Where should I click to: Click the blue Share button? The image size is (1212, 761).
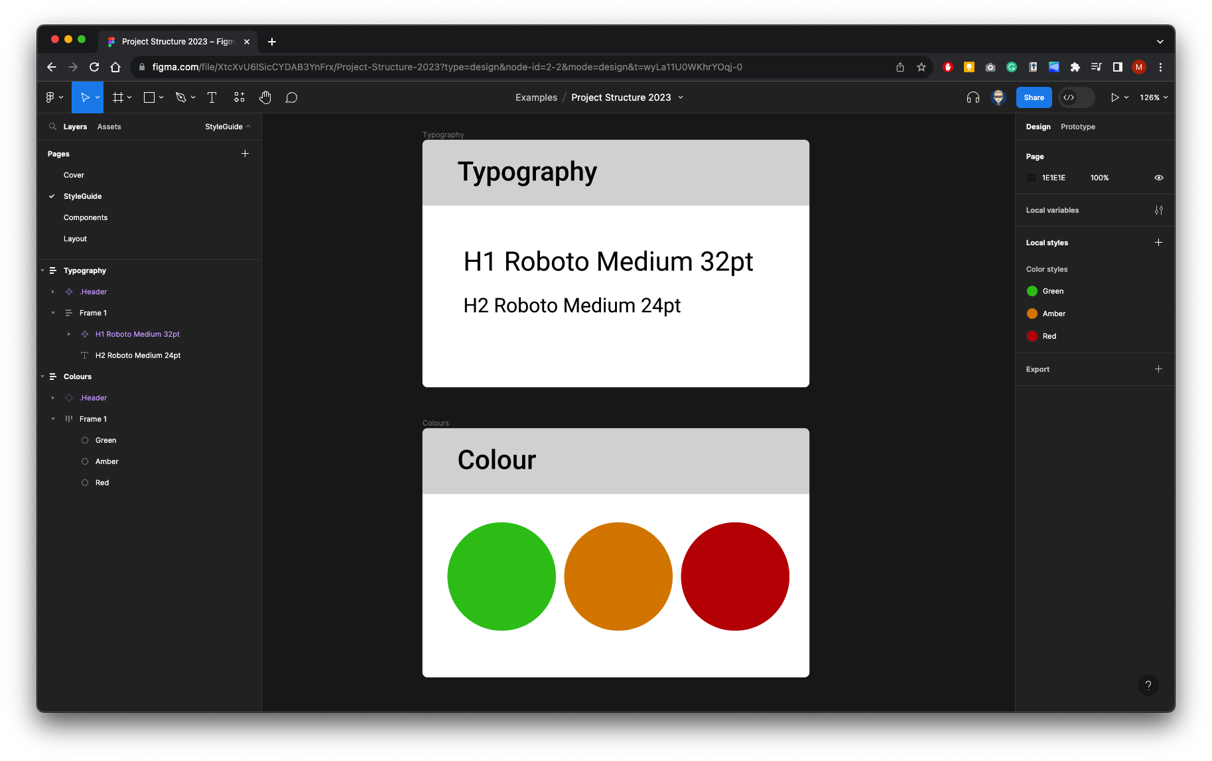(x=1034, y=97)
